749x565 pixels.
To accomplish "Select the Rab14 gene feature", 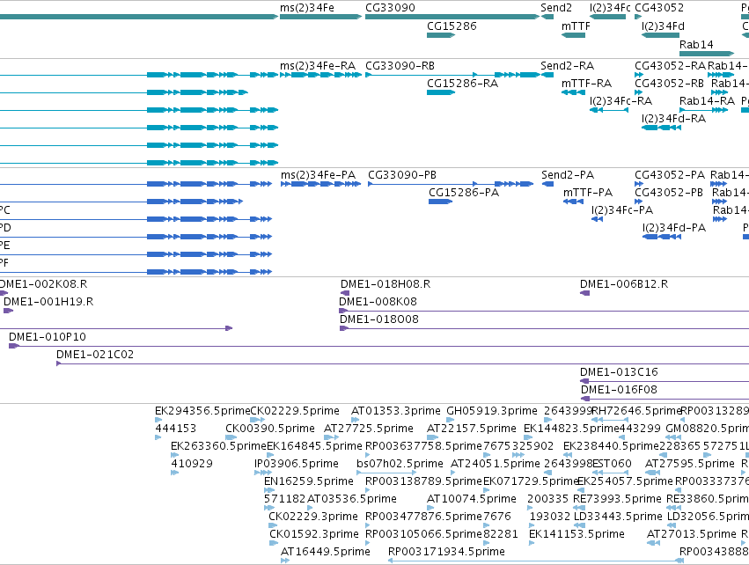I will pos(707,54).
